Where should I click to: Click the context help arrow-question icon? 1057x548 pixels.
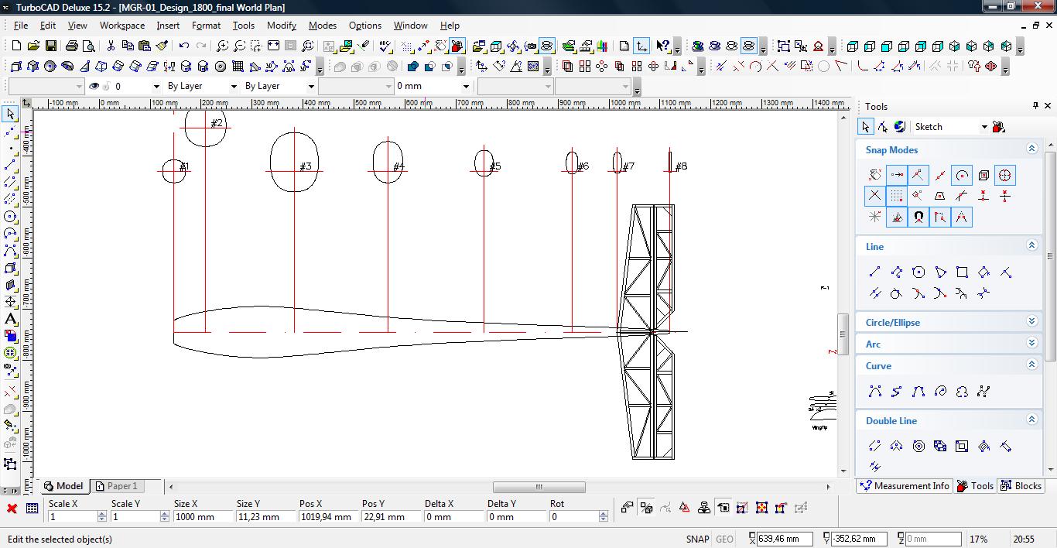pyautogui.click(x=662, y=46)
